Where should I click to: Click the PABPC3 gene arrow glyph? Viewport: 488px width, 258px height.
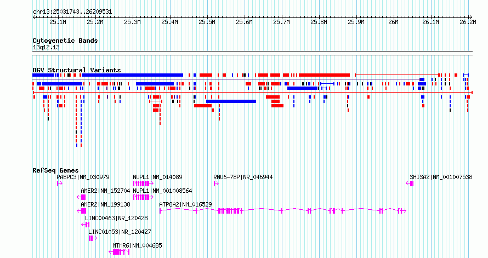60,184
